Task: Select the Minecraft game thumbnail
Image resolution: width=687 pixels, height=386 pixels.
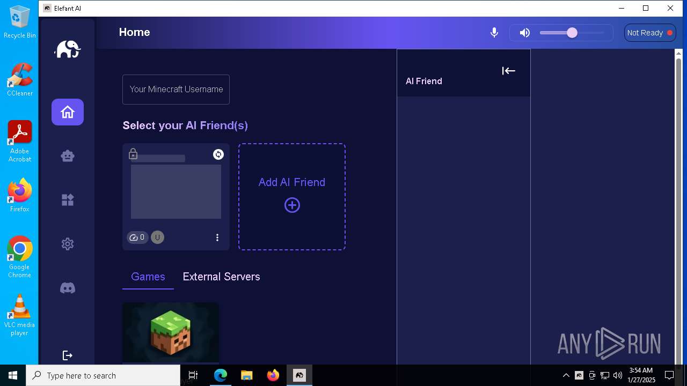Action: pos(171,333)
